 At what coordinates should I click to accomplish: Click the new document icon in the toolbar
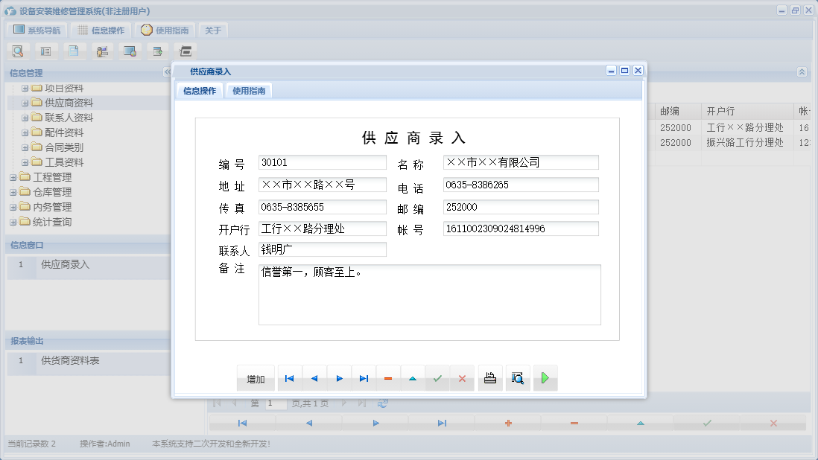tap(74, 51)
